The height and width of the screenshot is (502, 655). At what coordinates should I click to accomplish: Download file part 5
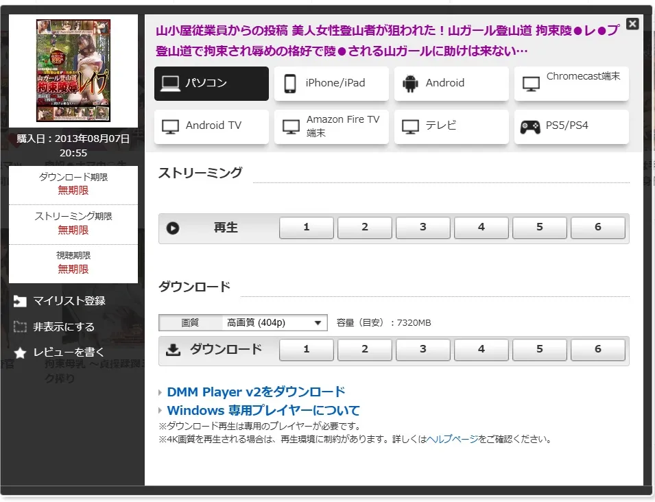coord(540,350)
